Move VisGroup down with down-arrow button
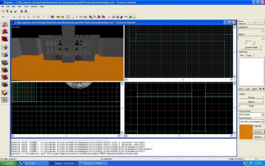The height and width of the screenshot is (166, 265). point(263,89)
